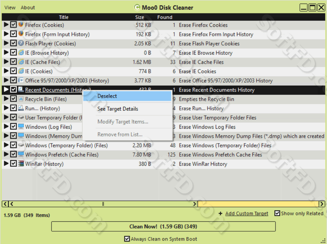This screenshot has width=327, height=244.
Task: Expand the Windows (Temporary Folder) row
Action: [x=6, y=145]
